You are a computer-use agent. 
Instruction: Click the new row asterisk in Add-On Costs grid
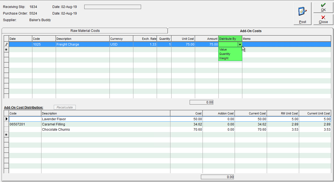(7, 49)
